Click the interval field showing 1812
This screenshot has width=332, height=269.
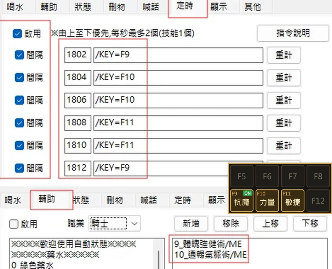(78, 168)
